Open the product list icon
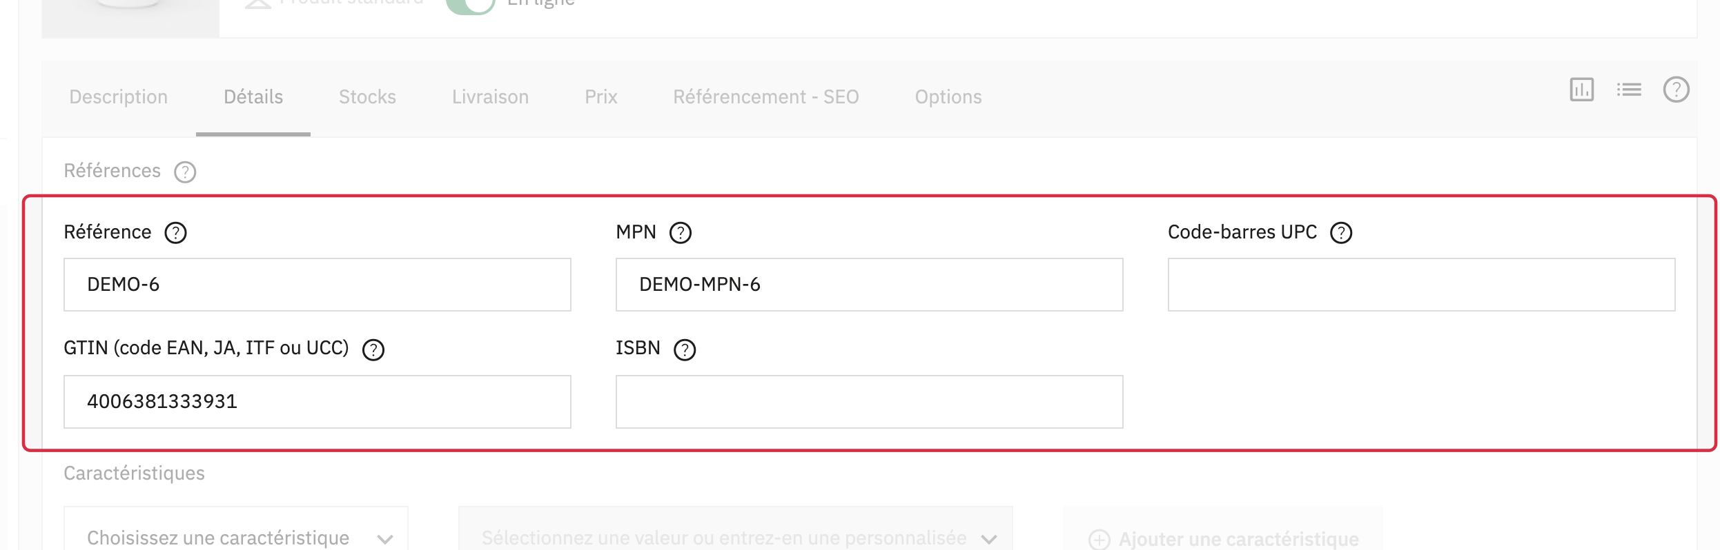Viewport: 1720px width, 550px height. [x=1629, y=90]
